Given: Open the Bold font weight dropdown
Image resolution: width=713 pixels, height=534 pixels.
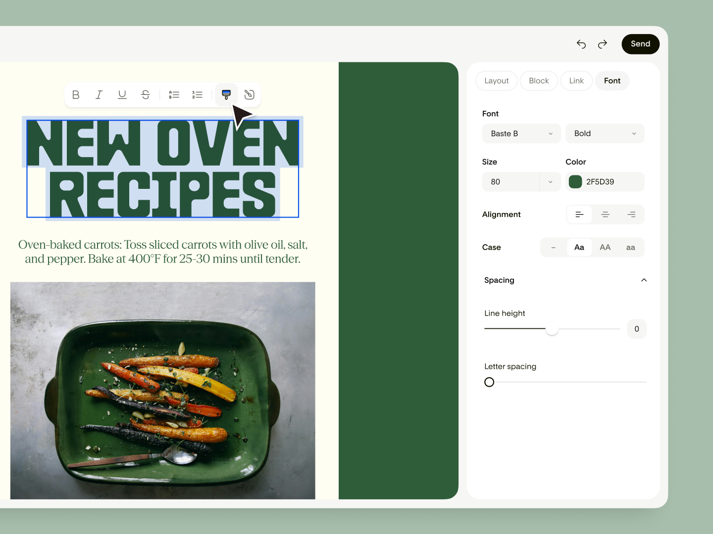Looking at the screenshot, I should pos(605,133).
